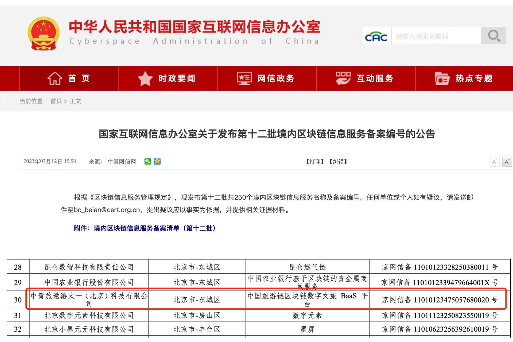Click the hand icon for 互动服务
Image resolution: width=513 pixels, height=342 pixels.
point(343,78)
